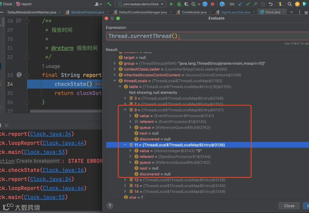The height and width of the screenshot is (213, 309).
Task: Stop the running process red square
Action: (x=212, y=4)
